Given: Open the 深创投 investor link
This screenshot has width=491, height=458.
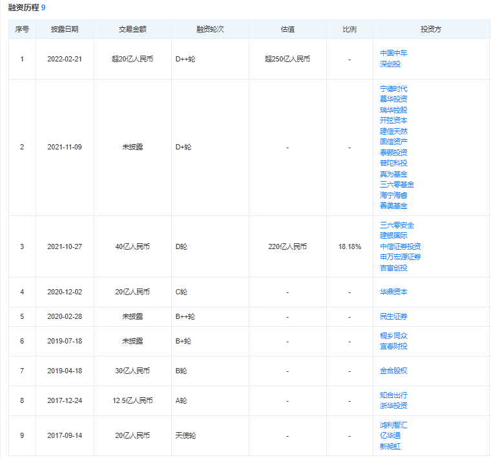Looking at the screenshot, I should point(390,64).
